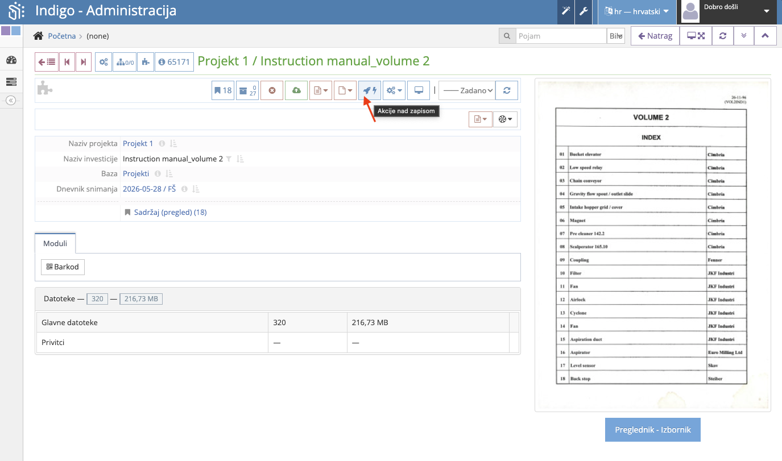The width and height of the screenshot is (782, 461).
Task: Click the Akcije nad zapisom rocket button
Action: coord(370,90)
